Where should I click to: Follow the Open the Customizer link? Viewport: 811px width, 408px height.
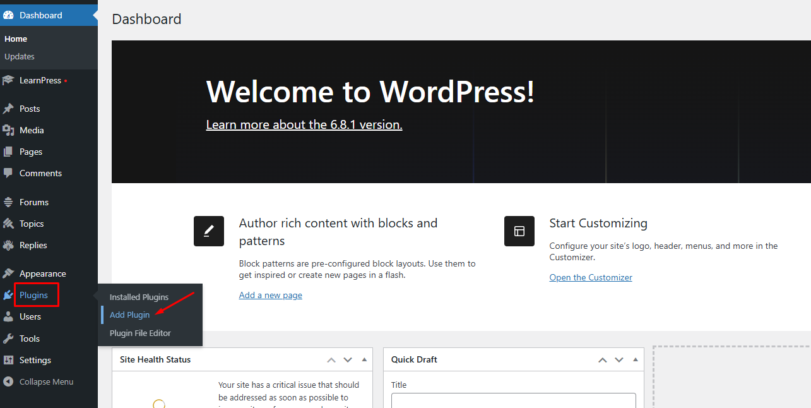[590, 277]
